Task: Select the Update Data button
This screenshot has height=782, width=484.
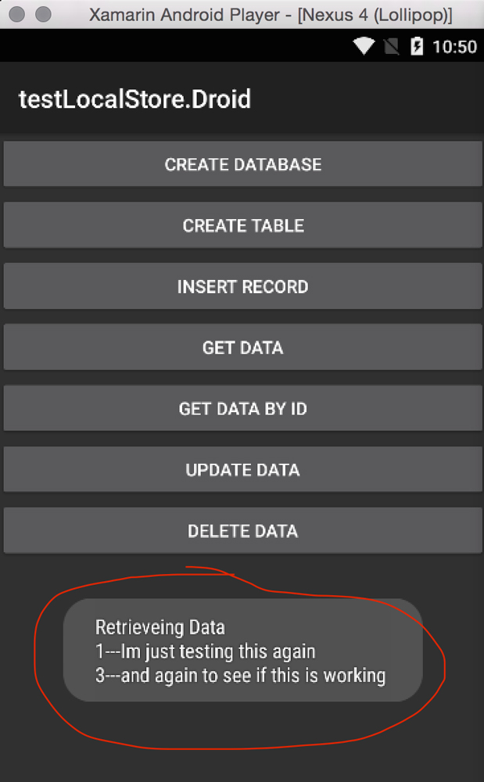Action: 242,469
